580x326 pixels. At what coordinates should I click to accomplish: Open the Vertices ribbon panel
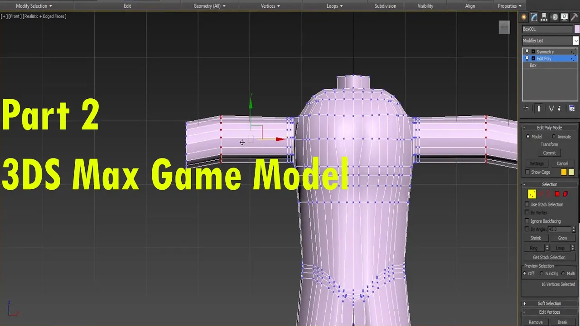point(271,6)
